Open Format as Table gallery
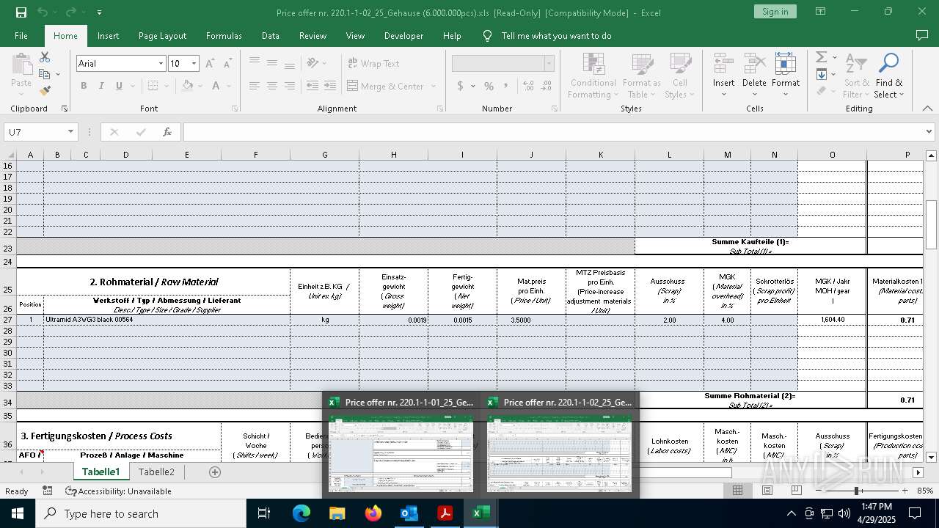The height and width of the screenshot is (528, 939). pyautogui.click(x=641, y=76)
